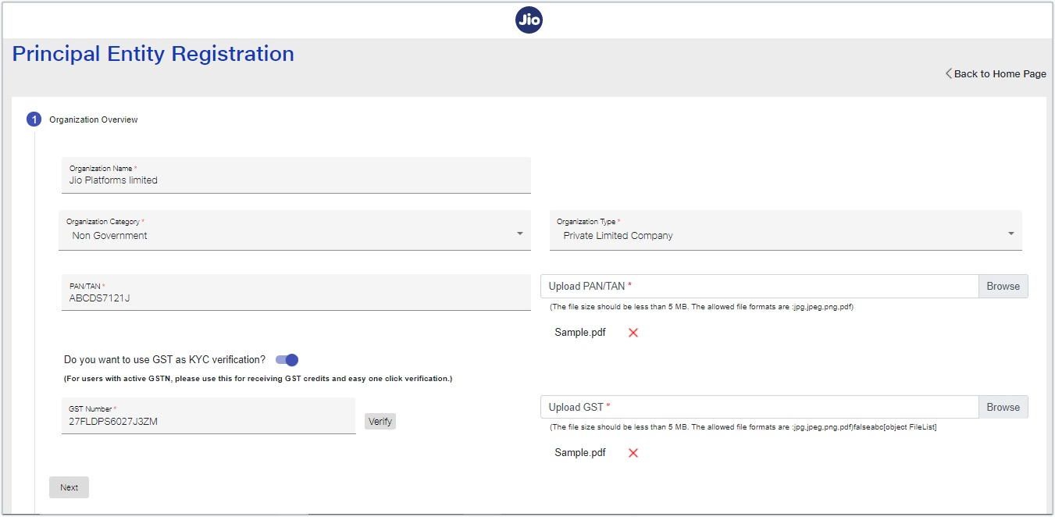Viewport: 1055px width, 517px height.
Task: Click the Organization Overview step label
Action: 94,119
